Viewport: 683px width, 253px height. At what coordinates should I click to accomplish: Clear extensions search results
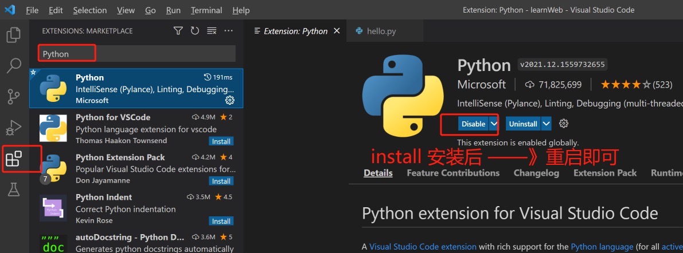[212, 31]
